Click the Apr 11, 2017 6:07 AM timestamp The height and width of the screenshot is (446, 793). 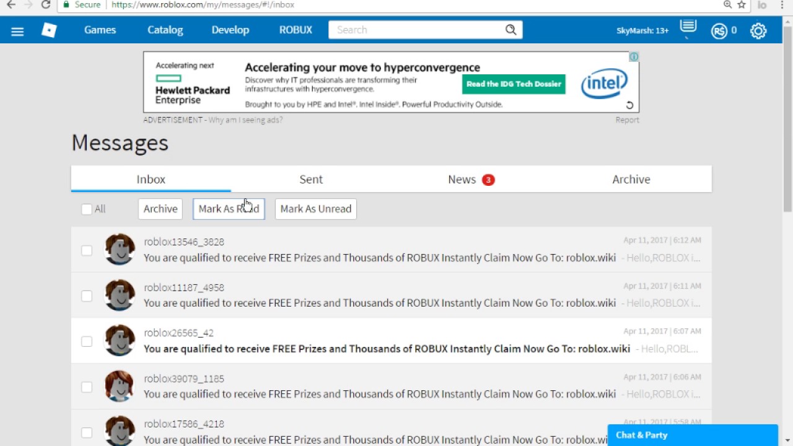(x=662, y=331)
